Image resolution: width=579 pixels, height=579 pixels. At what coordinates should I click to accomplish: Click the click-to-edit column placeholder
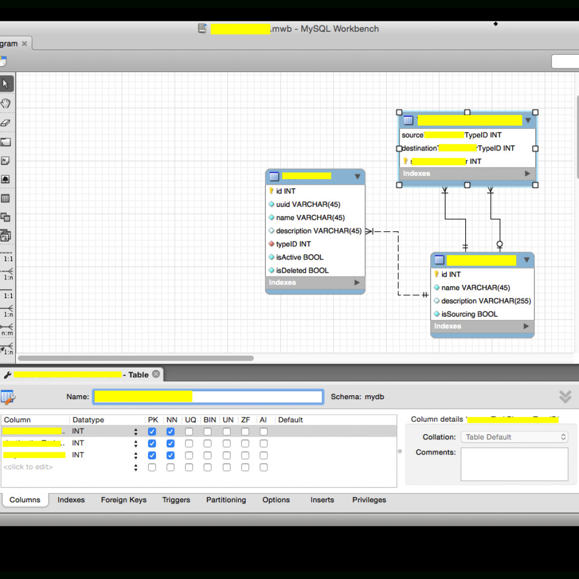28,466
